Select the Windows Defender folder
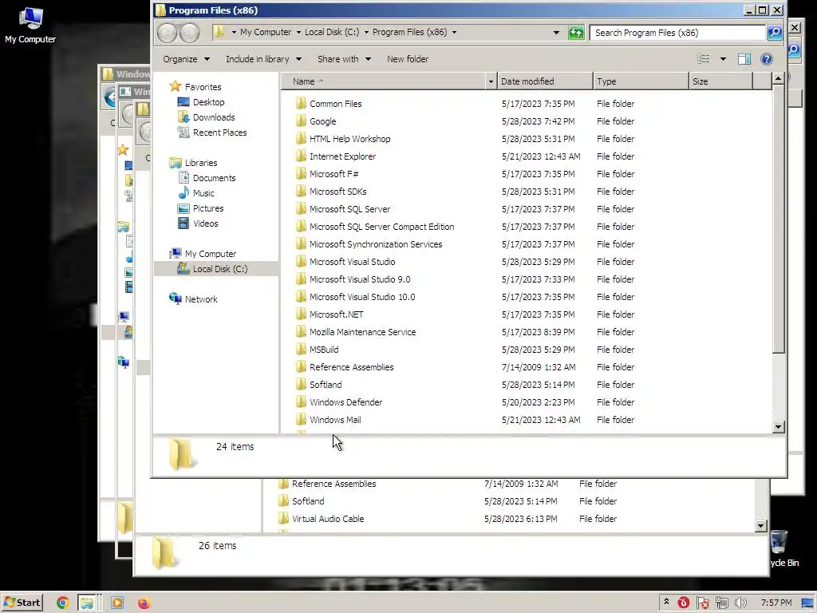Viewport: 817px width, 613px height. point(346,402)
